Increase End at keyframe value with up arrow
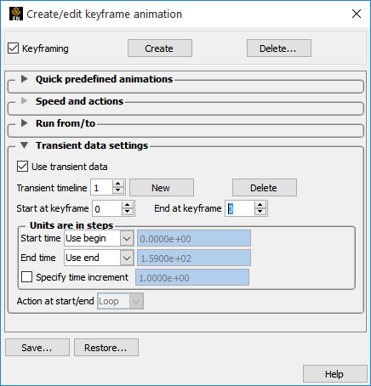Image resolution: width=371 pixels, height=386 pixels. coord(260,205)
